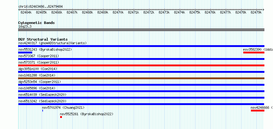Click the 82478k ruler position
273x129 pixels.
(x=240, y=12)
